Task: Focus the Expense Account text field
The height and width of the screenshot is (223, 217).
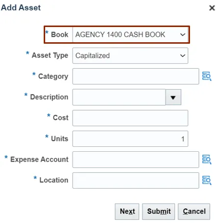Action: [136, 160]
